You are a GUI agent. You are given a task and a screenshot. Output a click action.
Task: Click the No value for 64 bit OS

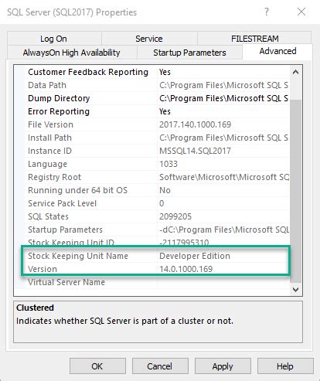pyautogui.click(x=165, y=190)
